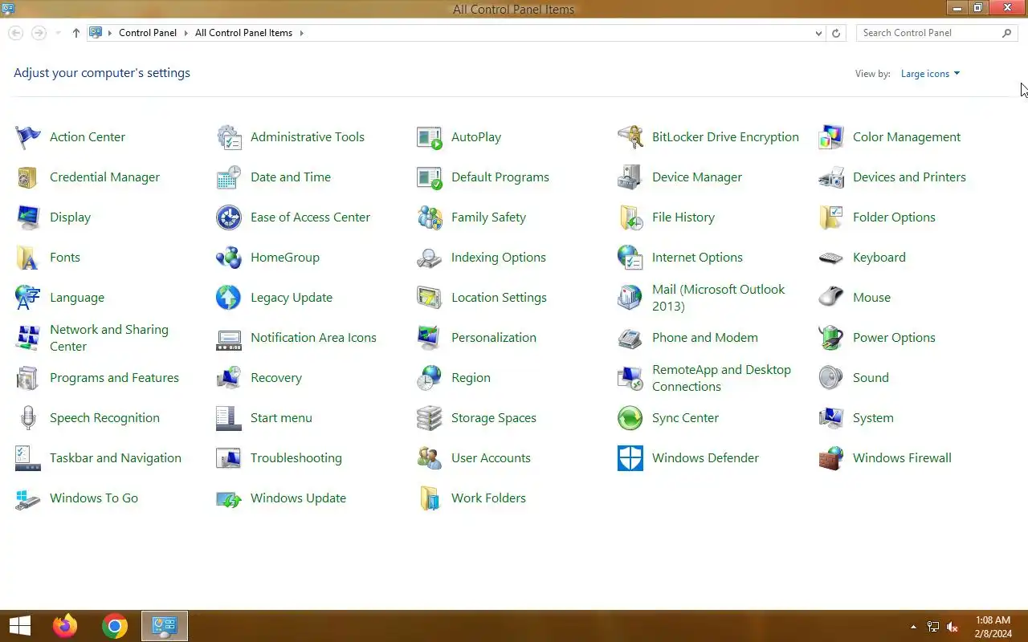Open the HomeGroup icon
Screen dimensions: 1028x642
[229, 258]
